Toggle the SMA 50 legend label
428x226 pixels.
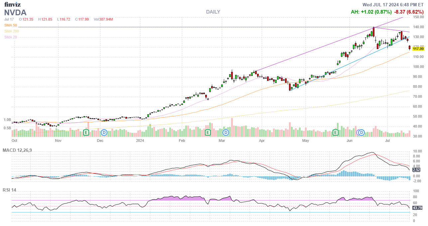(x=11, y=25)
